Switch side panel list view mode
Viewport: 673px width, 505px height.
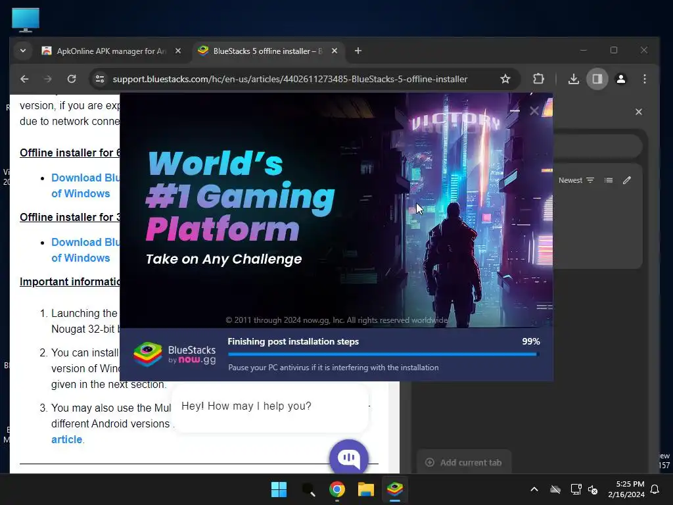[609, 180]
